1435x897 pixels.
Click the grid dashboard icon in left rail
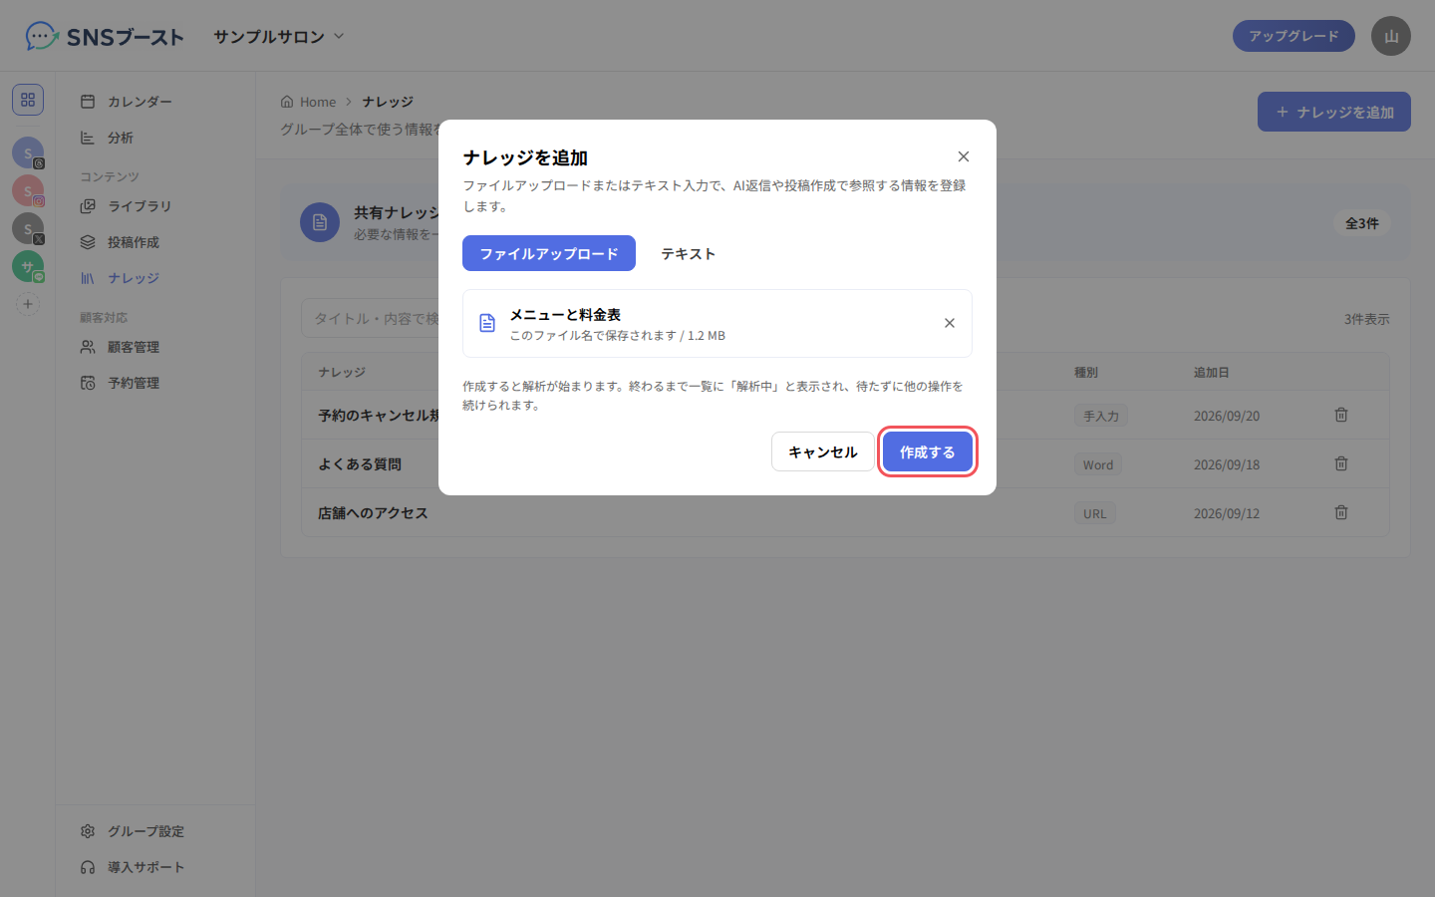tap(28, 100)
